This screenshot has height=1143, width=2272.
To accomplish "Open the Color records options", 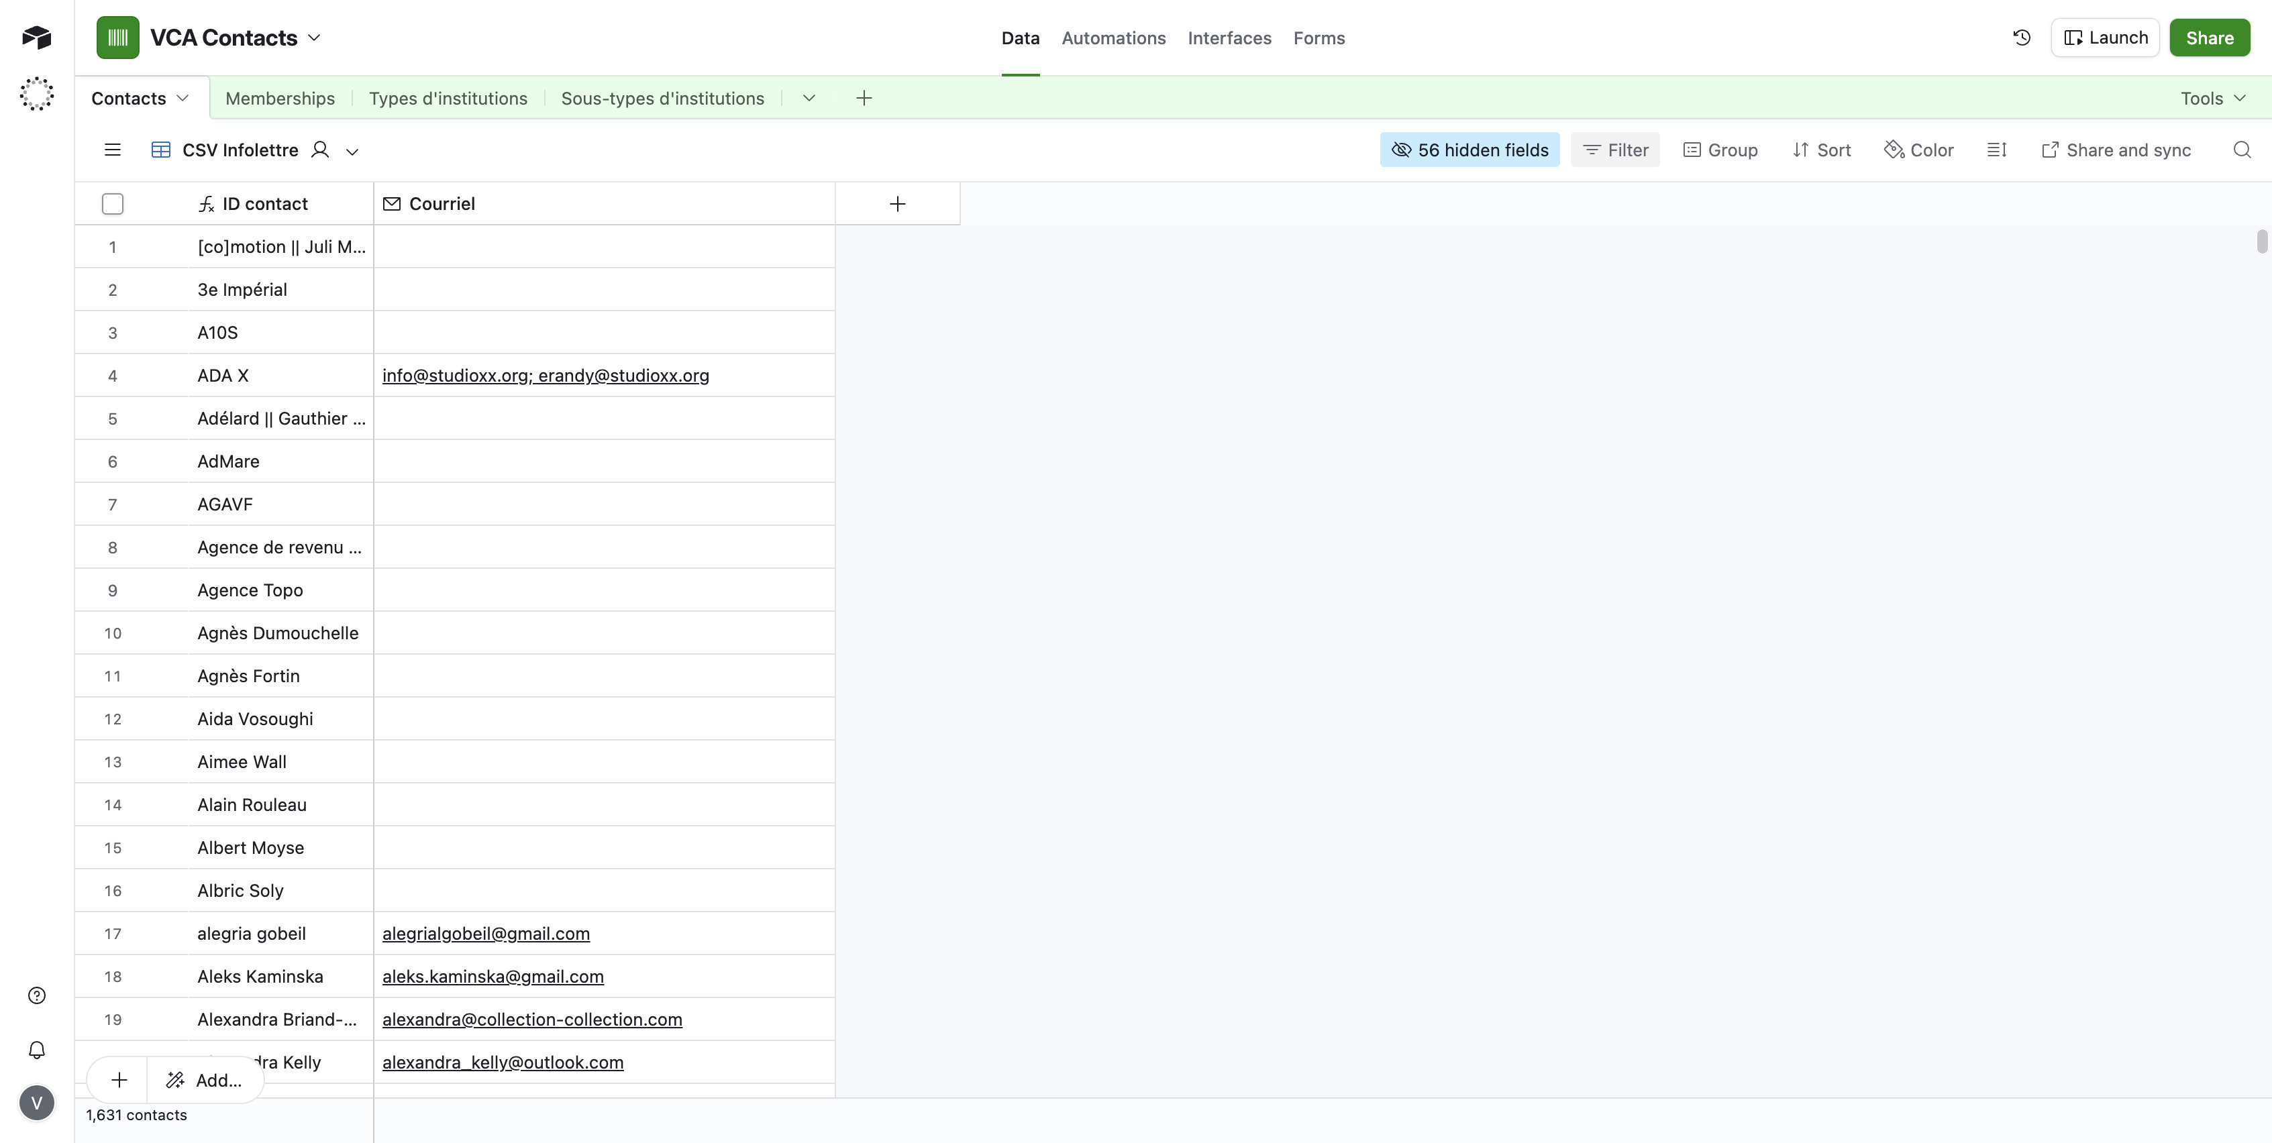I will point(1918,150).
